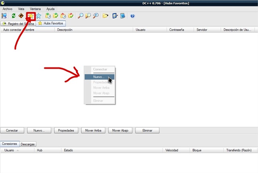Open the Search Spy eye-magnifier icon
This screenshot has height=173, width=258.
(96, 16)
